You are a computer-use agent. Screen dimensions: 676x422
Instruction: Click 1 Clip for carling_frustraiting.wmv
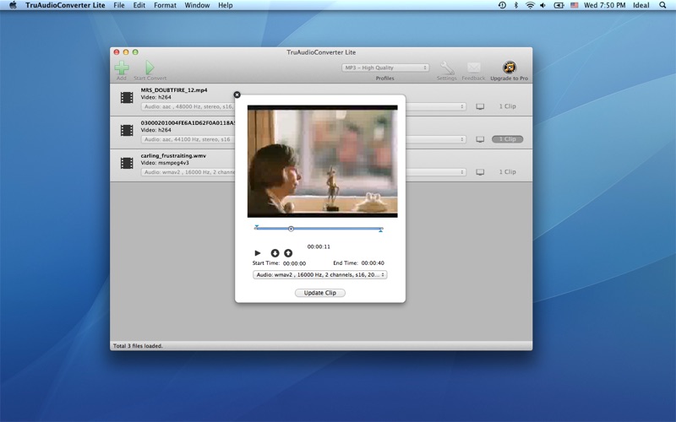click(508, 172)
